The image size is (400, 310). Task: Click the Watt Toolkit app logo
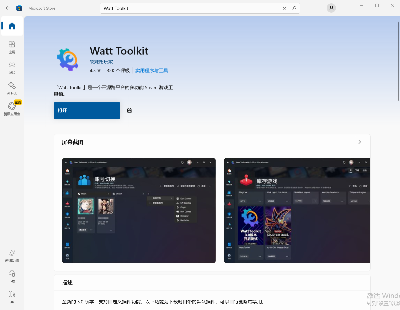pyautogui.click(x=68, y=59)
